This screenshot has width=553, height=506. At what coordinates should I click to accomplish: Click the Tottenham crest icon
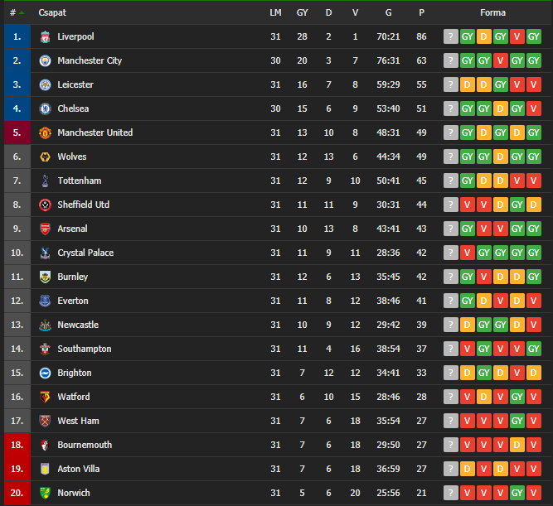coord(45,181)
